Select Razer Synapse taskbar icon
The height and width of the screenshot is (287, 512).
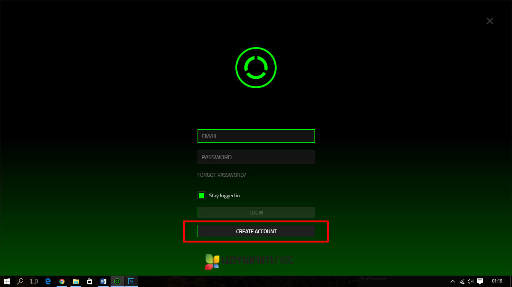[x=117, y=281]
